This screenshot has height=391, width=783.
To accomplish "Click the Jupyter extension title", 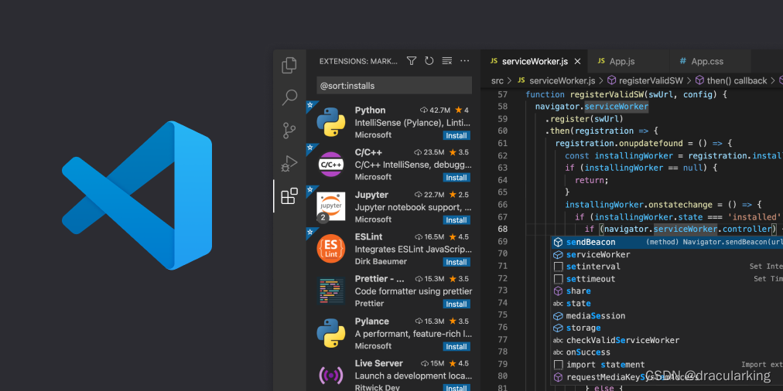I will [x=371, y=195].
